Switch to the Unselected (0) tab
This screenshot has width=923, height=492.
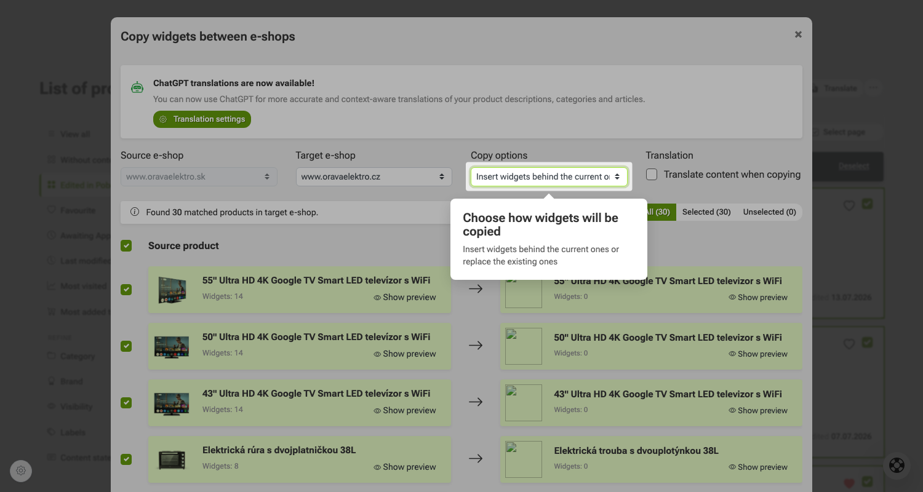pos(769,212)
